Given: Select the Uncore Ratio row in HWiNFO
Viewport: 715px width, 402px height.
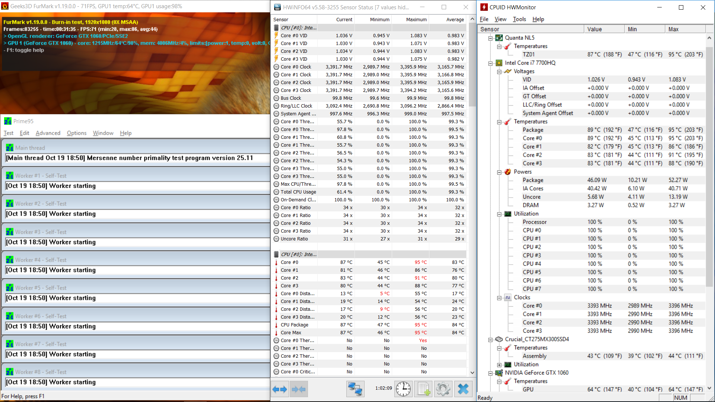Looking at the screenshot, I should 369,239.
